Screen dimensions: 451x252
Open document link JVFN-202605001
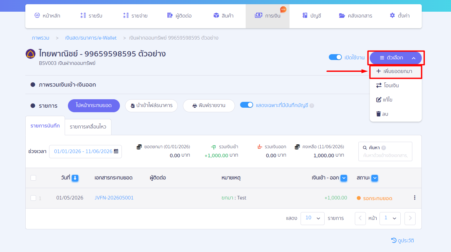point(114,198)
